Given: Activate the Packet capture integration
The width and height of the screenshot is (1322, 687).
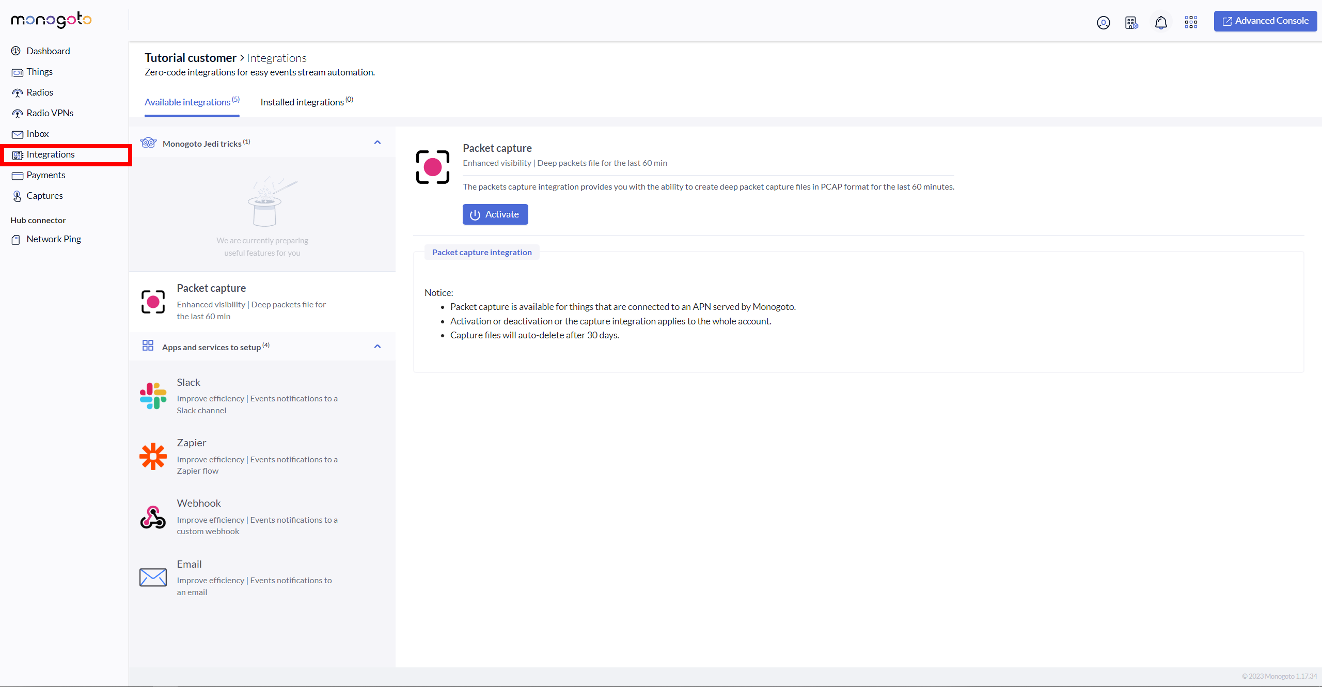Looking at the screenshot, I should [x=495, y=214].
